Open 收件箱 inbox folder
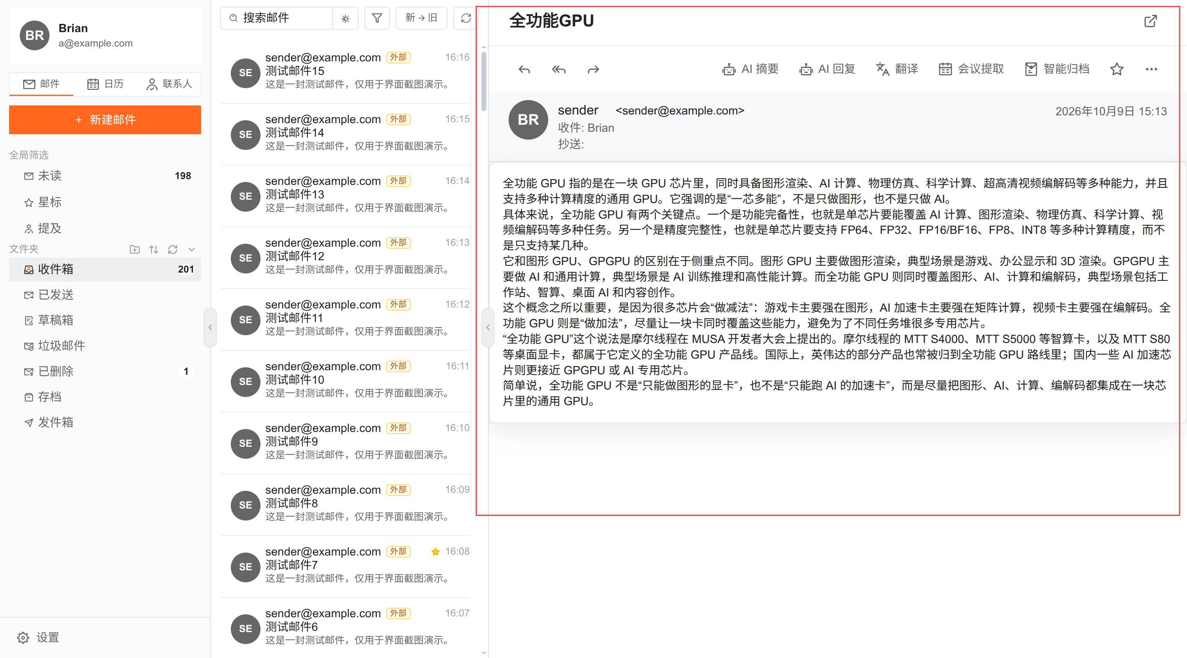The width and height of the screenshot is (1187, 658). click(x=105, y=269)
